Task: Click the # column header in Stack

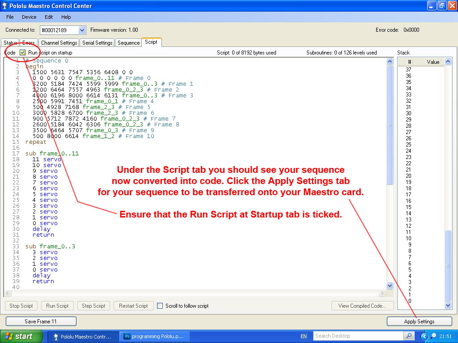Action: 409,62
